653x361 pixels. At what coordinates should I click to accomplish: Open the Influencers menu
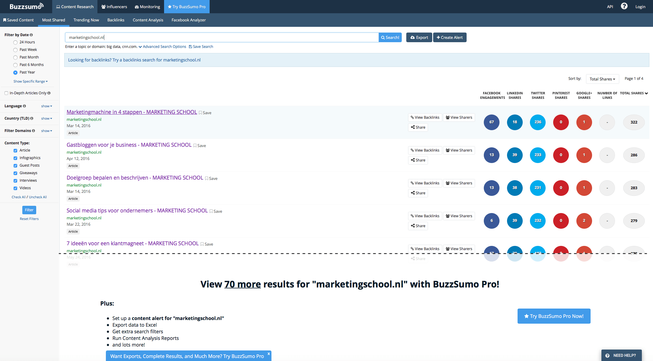(114, 7)
